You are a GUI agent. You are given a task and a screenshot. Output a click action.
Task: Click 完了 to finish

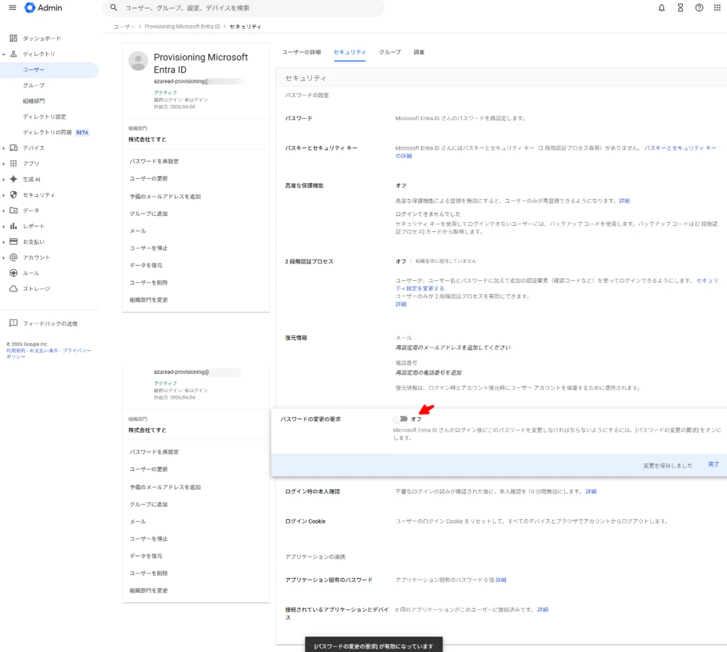(713, 464)
